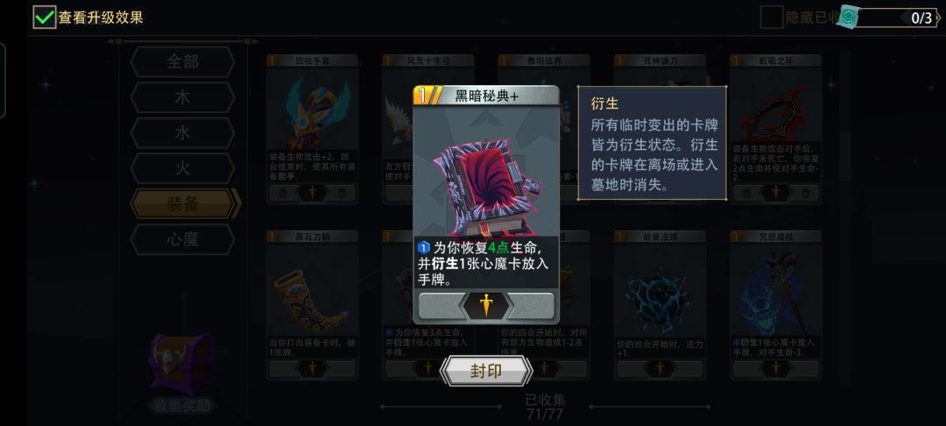Tap the sword icon on 黑暗秘典+ card
This screenshot has height=426, width=946.
pos(486,306)
